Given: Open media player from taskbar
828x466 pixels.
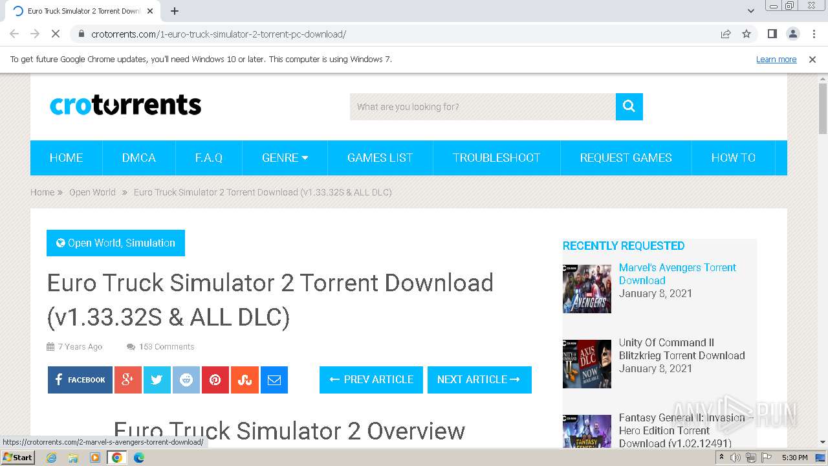Looking at the screenshot, I should [95, 458].
